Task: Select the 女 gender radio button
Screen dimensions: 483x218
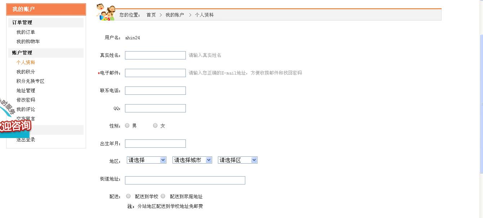Action: 155,125
